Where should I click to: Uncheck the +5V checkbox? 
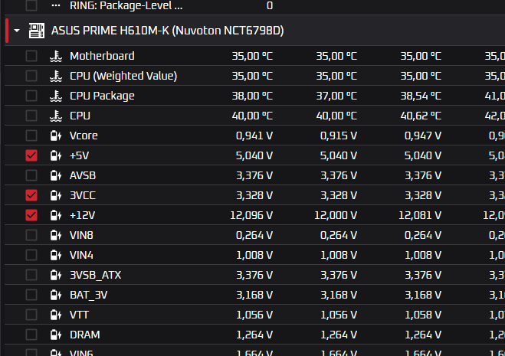(31, 155)
